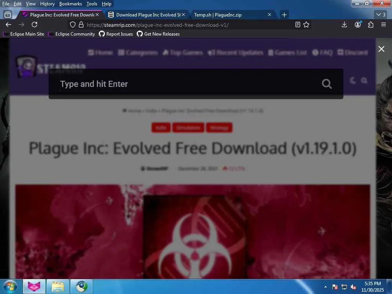Close the Temp.sh PlagueInc.zip tab
392x294 pixels.
[269, 15]
